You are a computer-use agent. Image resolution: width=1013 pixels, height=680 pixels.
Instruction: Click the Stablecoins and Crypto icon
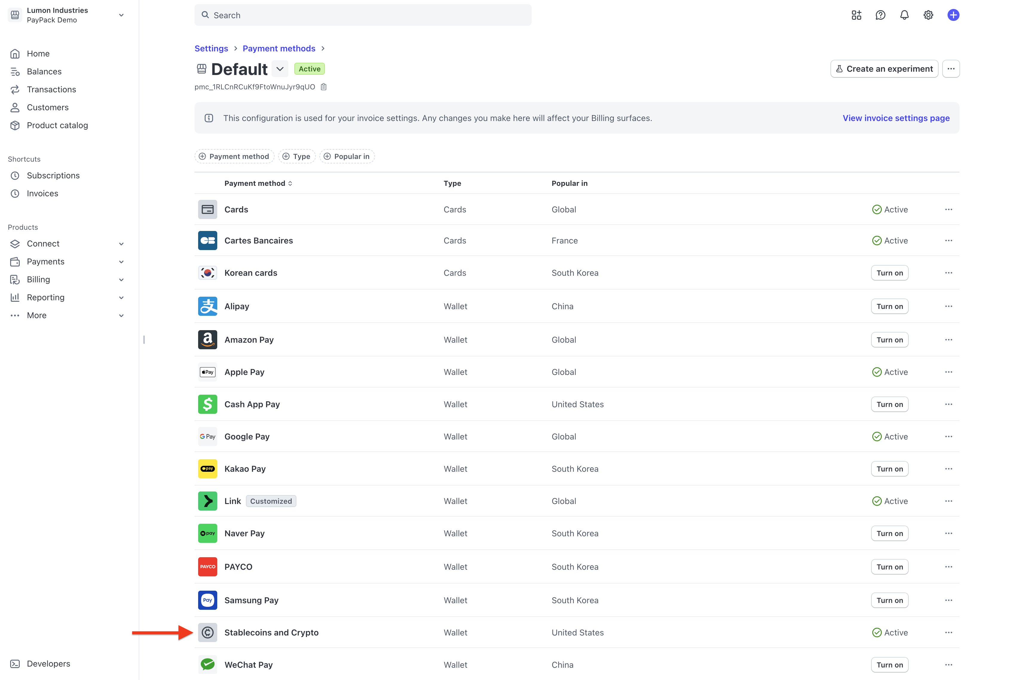pos(208,633)
